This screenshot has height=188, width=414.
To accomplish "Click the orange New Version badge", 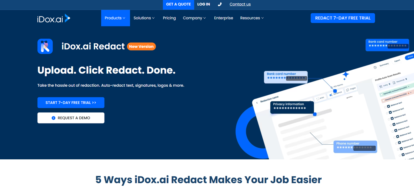I will [141, 47].
